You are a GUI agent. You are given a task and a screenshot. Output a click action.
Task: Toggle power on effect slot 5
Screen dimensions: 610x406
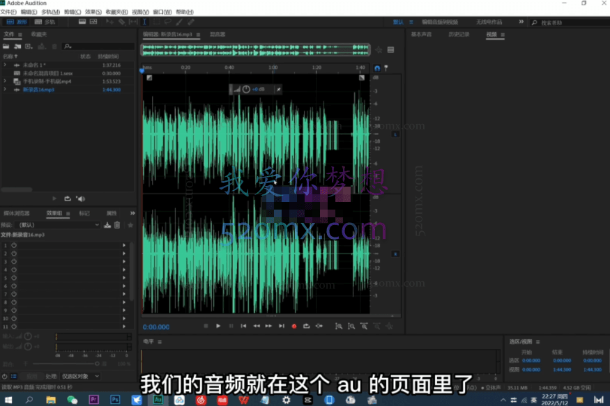(13, 279)
